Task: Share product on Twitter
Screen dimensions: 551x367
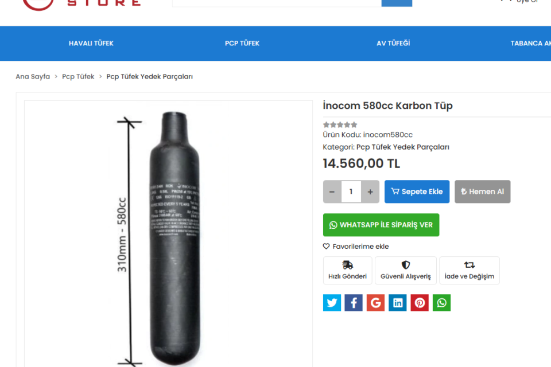Action: (x=332, y=303)
